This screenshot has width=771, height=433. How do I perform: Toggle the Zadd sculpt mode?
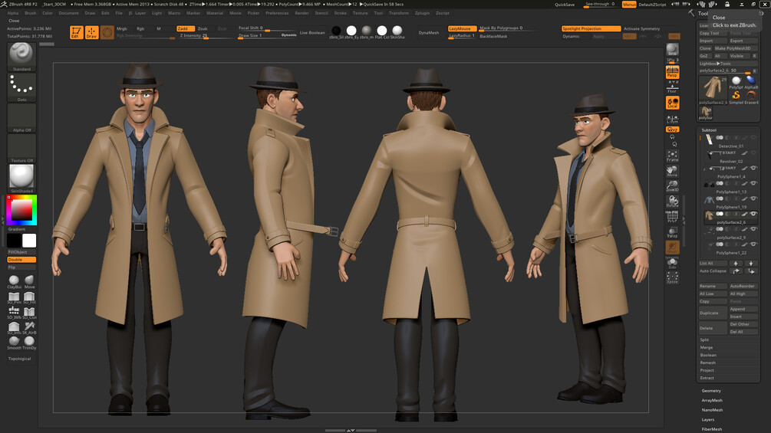click(x=186, y=28)
